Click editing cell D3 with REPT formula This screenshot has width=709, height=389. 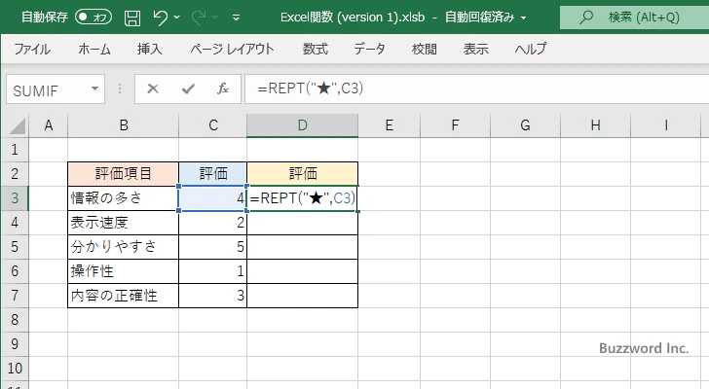pos(303,198)
